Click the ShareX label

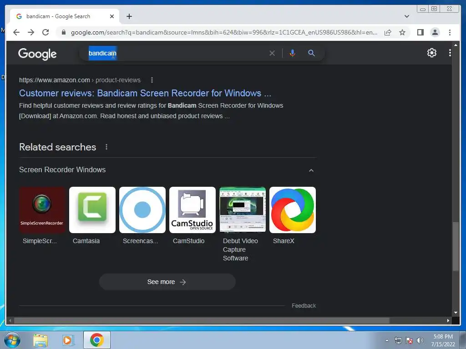click(284, 241)
